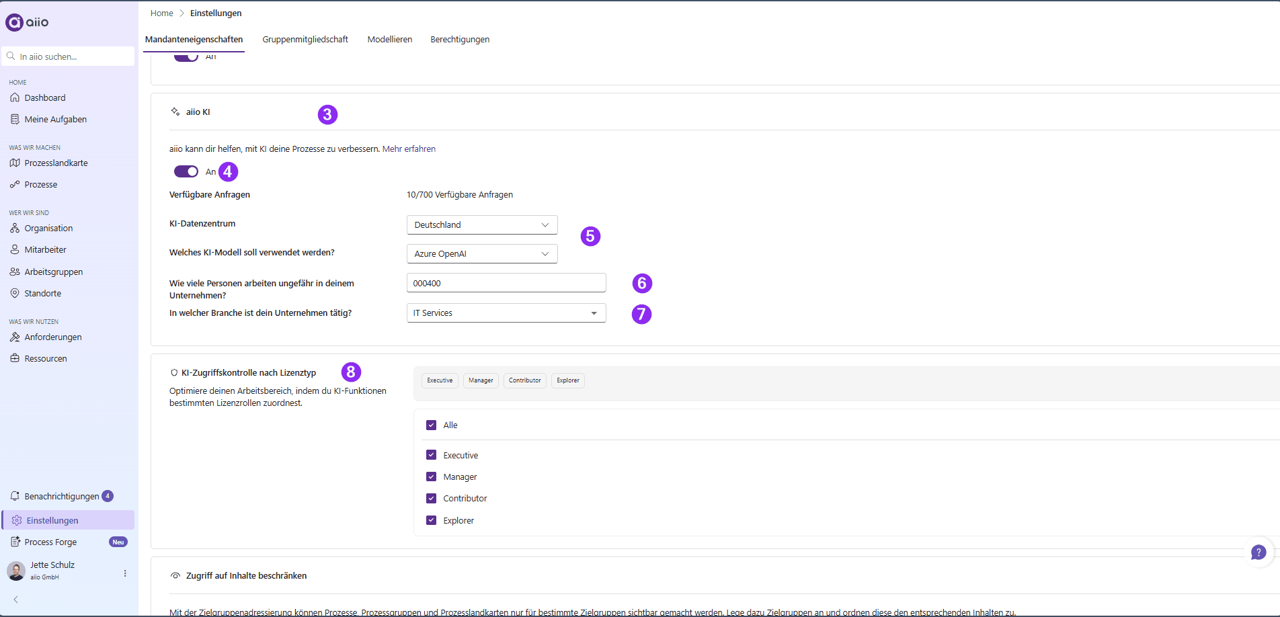Uncheck the Alle checkbox
Viewport: 1280px width, 617px height.
tap(432, 425)
